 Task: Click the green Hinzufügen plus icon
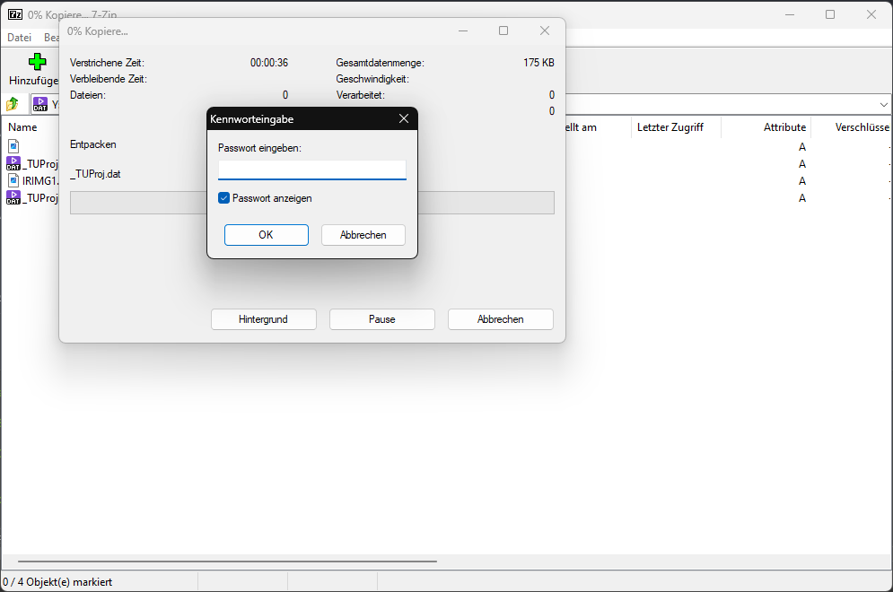coord(37,63)
